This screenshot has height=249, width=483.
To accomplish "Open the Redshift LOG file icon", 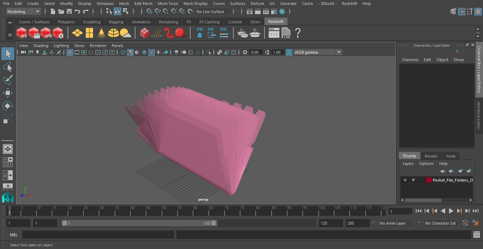I will (286, 33).
